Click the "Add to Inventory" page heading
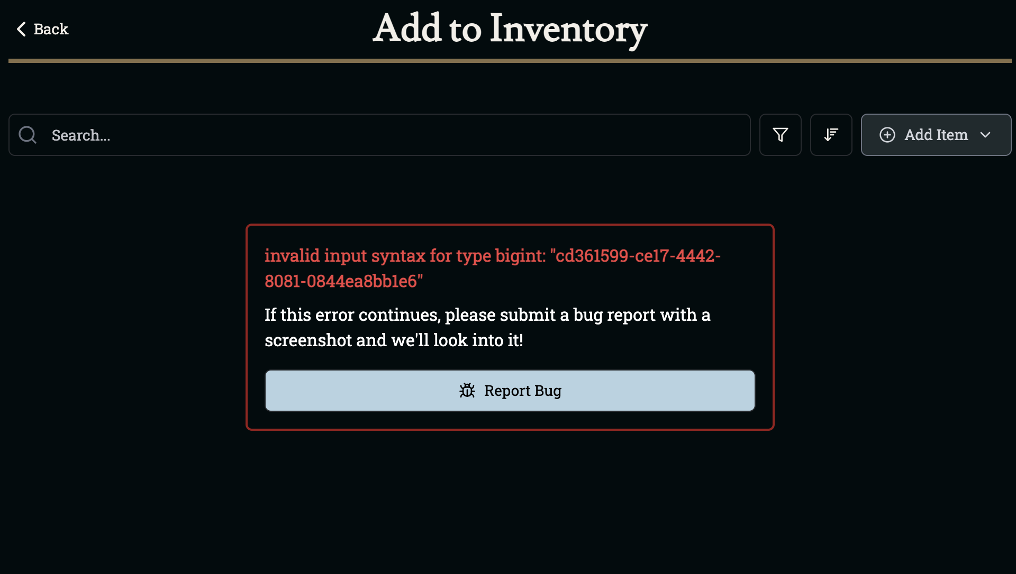Screen dimensions: 1016x574 [510, 29]
